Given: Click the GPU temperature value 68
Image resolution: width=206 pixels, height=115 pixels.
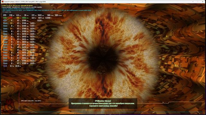Looking at the screenshot, I should click(x=18, y=18).
